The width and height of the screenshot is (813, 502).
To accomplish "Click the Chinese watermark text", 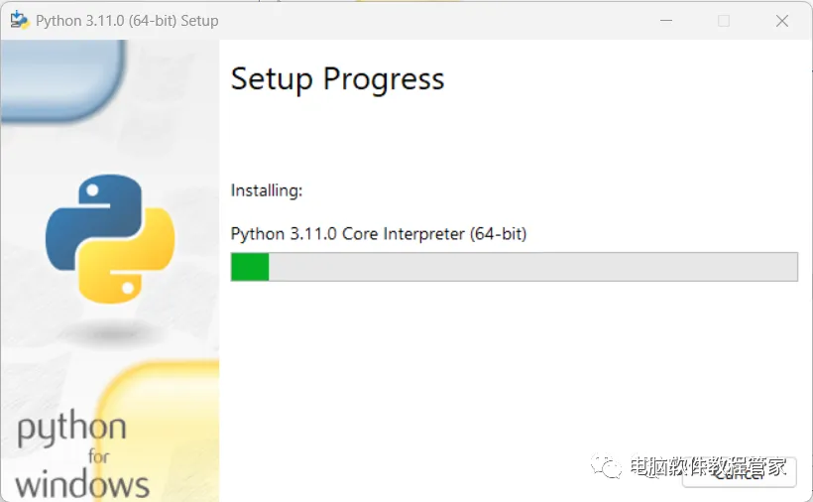I will [708, 467].
